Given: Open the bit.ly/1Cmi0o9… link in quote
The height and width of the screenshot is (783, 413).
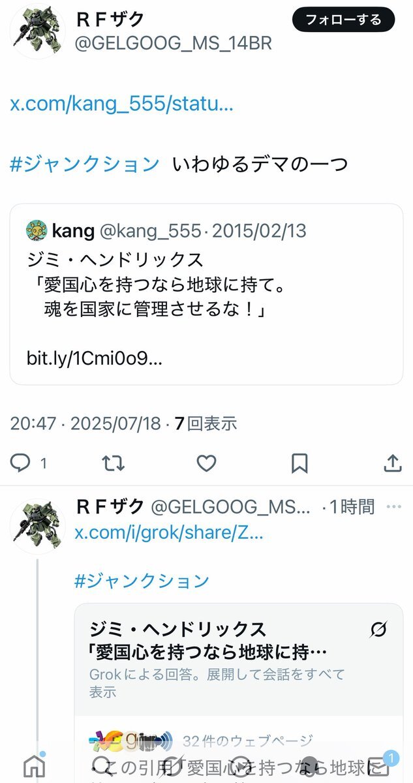Looking at the screenshot, I should click(x=95, y=358).
